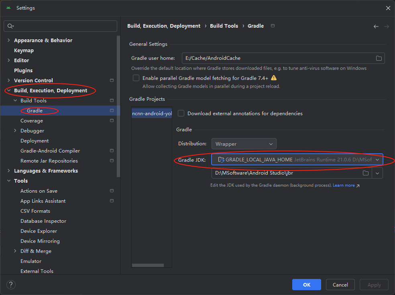
Task: Open the JDK path history dropdown arrow
Action: point(377,173)
